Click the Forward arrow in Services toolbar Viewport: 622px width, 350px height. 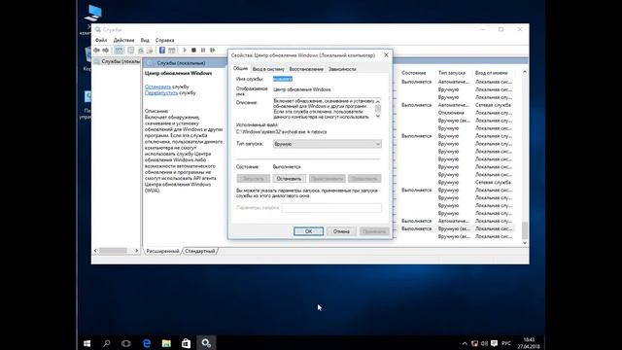[x=106, y=51]
